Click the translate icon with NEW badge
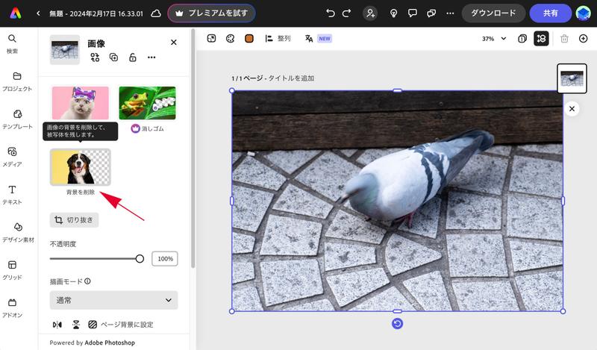This screenshot has width=597, height=350. click(x=309, y=38)
